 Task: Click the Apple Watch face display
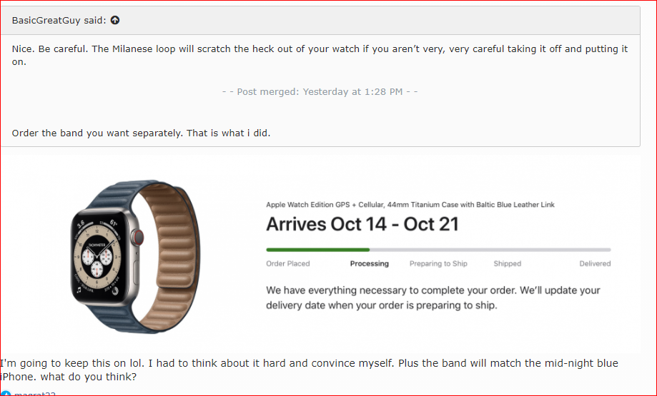coord(100,260)
